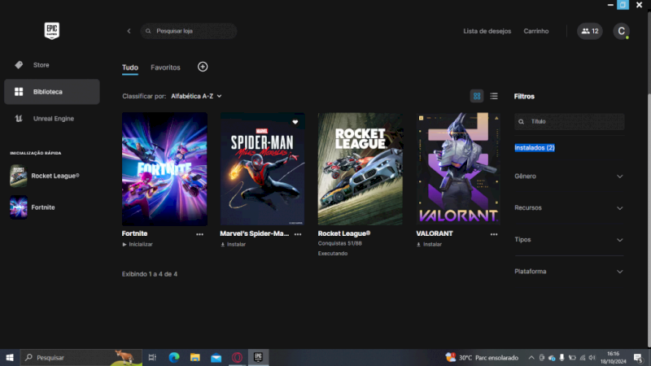This screenshot has height=366, width=651.
Task: Switch library to grid view
Action: click(x=477, y=96)
